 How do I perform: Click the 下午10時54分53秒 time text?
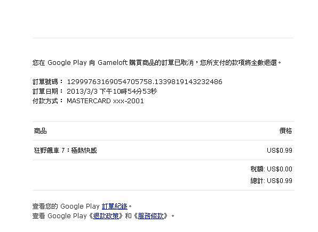point(129,92)
